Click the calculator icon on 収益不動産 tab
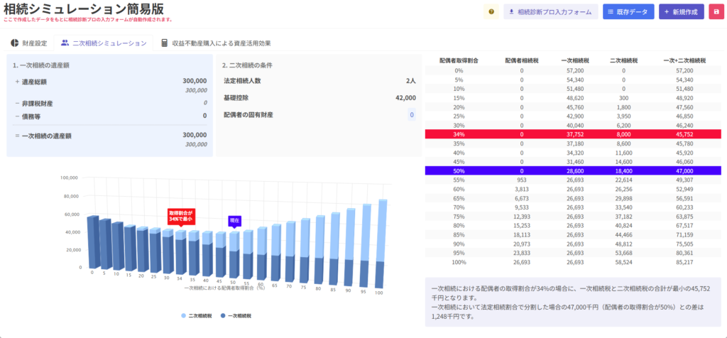Screen dimensions: 727x338 (165, 43)
